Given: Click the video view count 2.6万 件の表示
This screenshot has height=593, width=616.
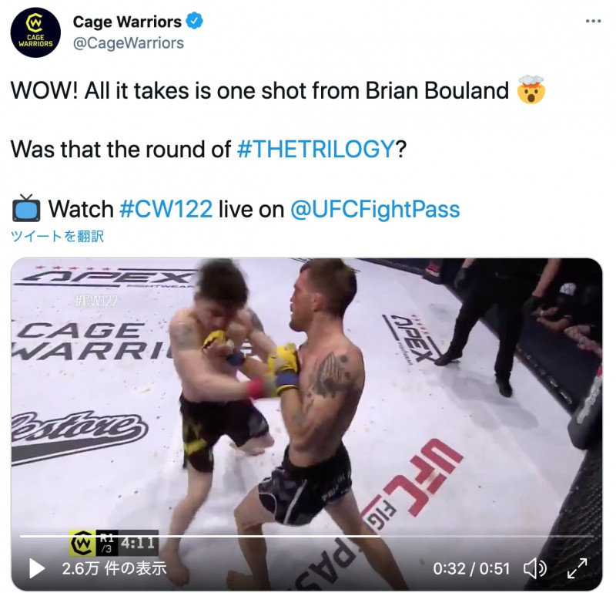Looking at the screenshot, I should point(114,568).
